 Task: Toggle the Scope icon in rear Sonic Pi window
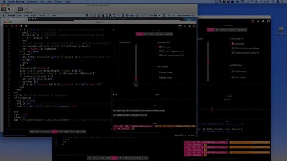[x=253, y=21]
